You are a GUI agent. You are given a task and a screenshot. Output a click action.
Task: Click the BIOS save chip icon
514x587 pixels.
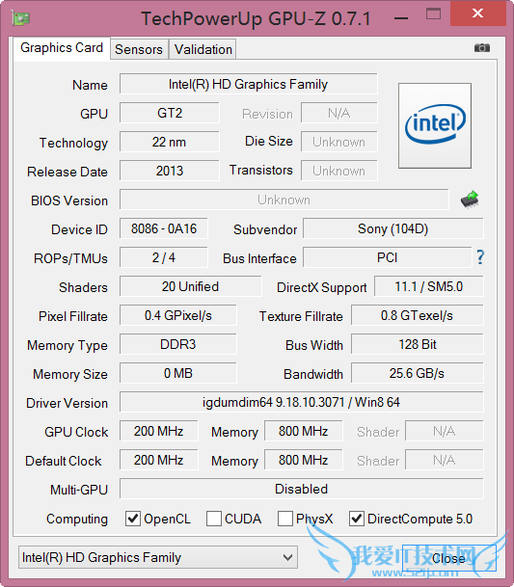coord(470,200)
